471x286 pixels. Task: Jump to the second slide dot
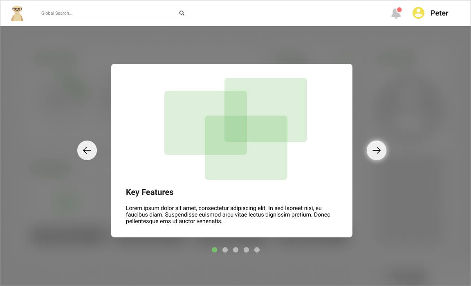point(225,250)
